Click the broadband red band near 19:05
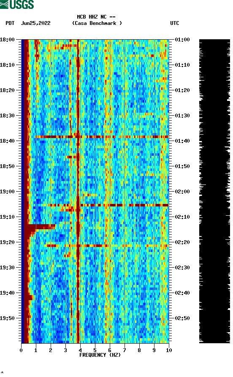This screenshot has width=233, height=377. (108, 205)
